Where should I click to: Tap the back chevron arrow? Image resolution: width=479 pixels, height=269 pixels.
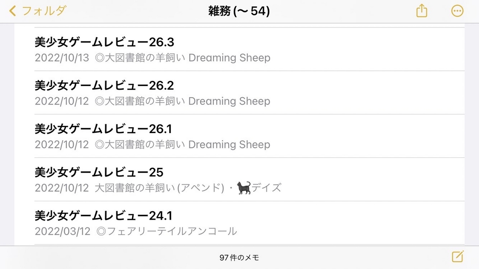coord(13,11)
